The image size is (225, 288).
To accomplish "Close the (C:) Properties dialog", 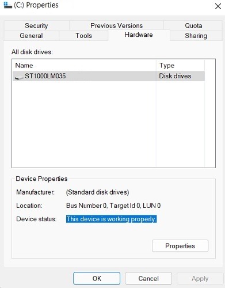I will 218,6.
